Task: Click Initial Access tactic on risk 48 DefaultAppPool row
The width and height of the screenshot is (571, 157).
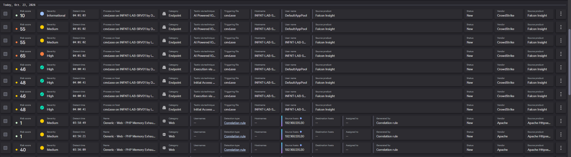Action: click(204, 83)
